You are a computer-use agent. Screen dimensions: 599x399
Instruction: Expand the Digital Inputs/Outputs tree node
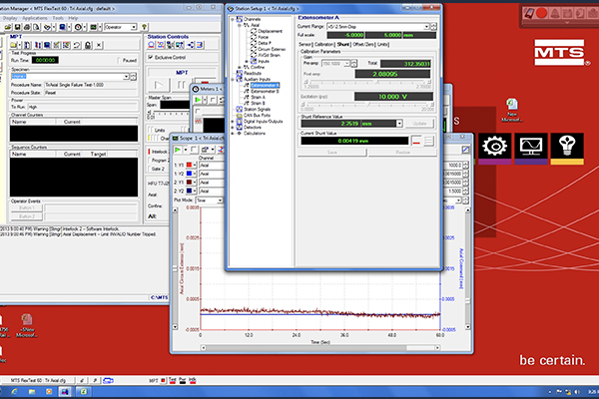[233, 122]
